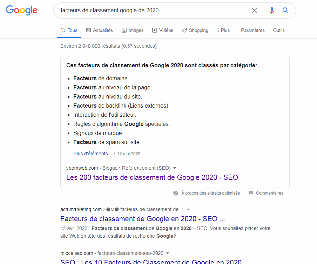The image size is (317, 264).
Task: Click the Commentaires feedback flag icon
Action: pyautogui.click(x=251, y=193)
